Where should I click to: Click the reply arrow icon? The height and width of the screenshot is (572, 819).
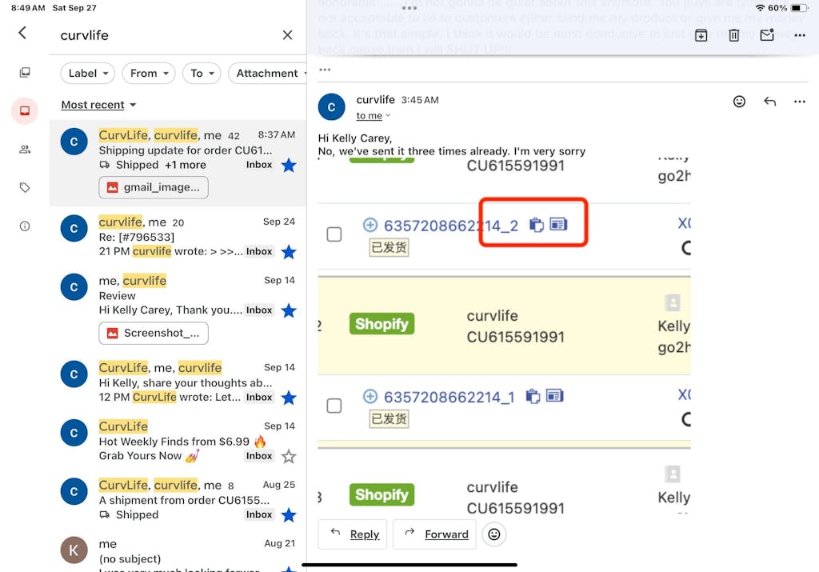769,102
